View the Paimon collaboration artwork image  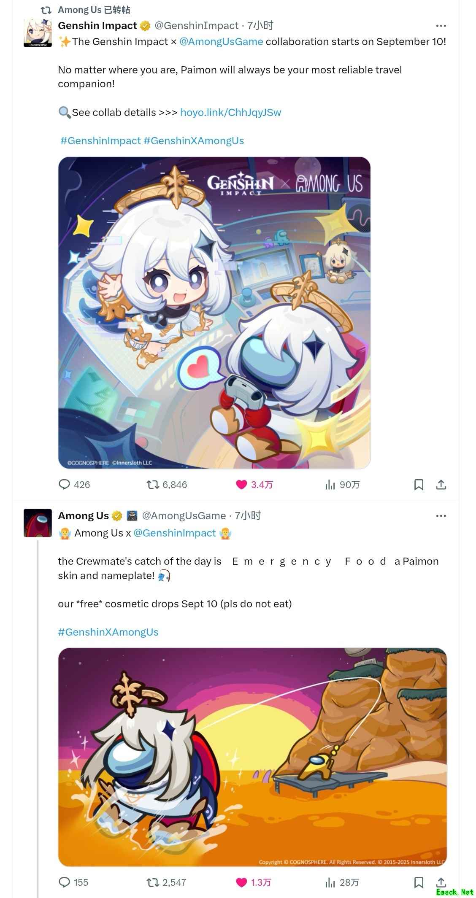pyautogui.click(x=214, y=313)
